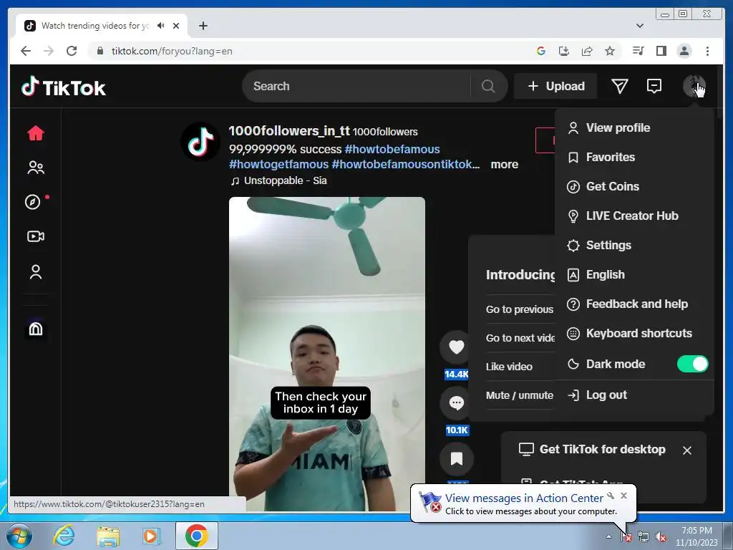Viewport: 733px width, 550px height.
Task: Click the #howtobefamous hashtag
Action: [392, 149]
